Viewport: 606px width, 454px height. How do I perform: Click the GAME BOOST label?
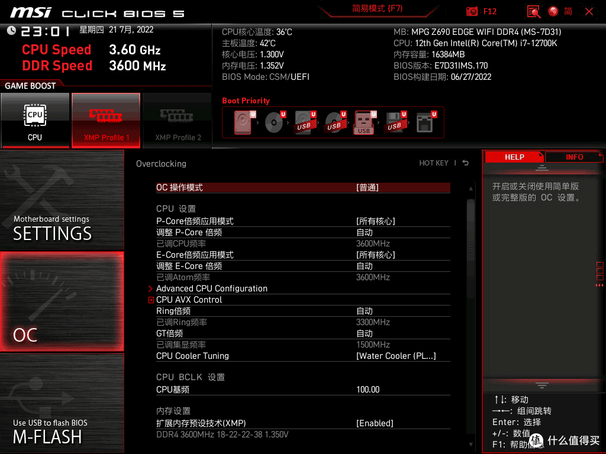pyautogui.click(x=30, y=86)
